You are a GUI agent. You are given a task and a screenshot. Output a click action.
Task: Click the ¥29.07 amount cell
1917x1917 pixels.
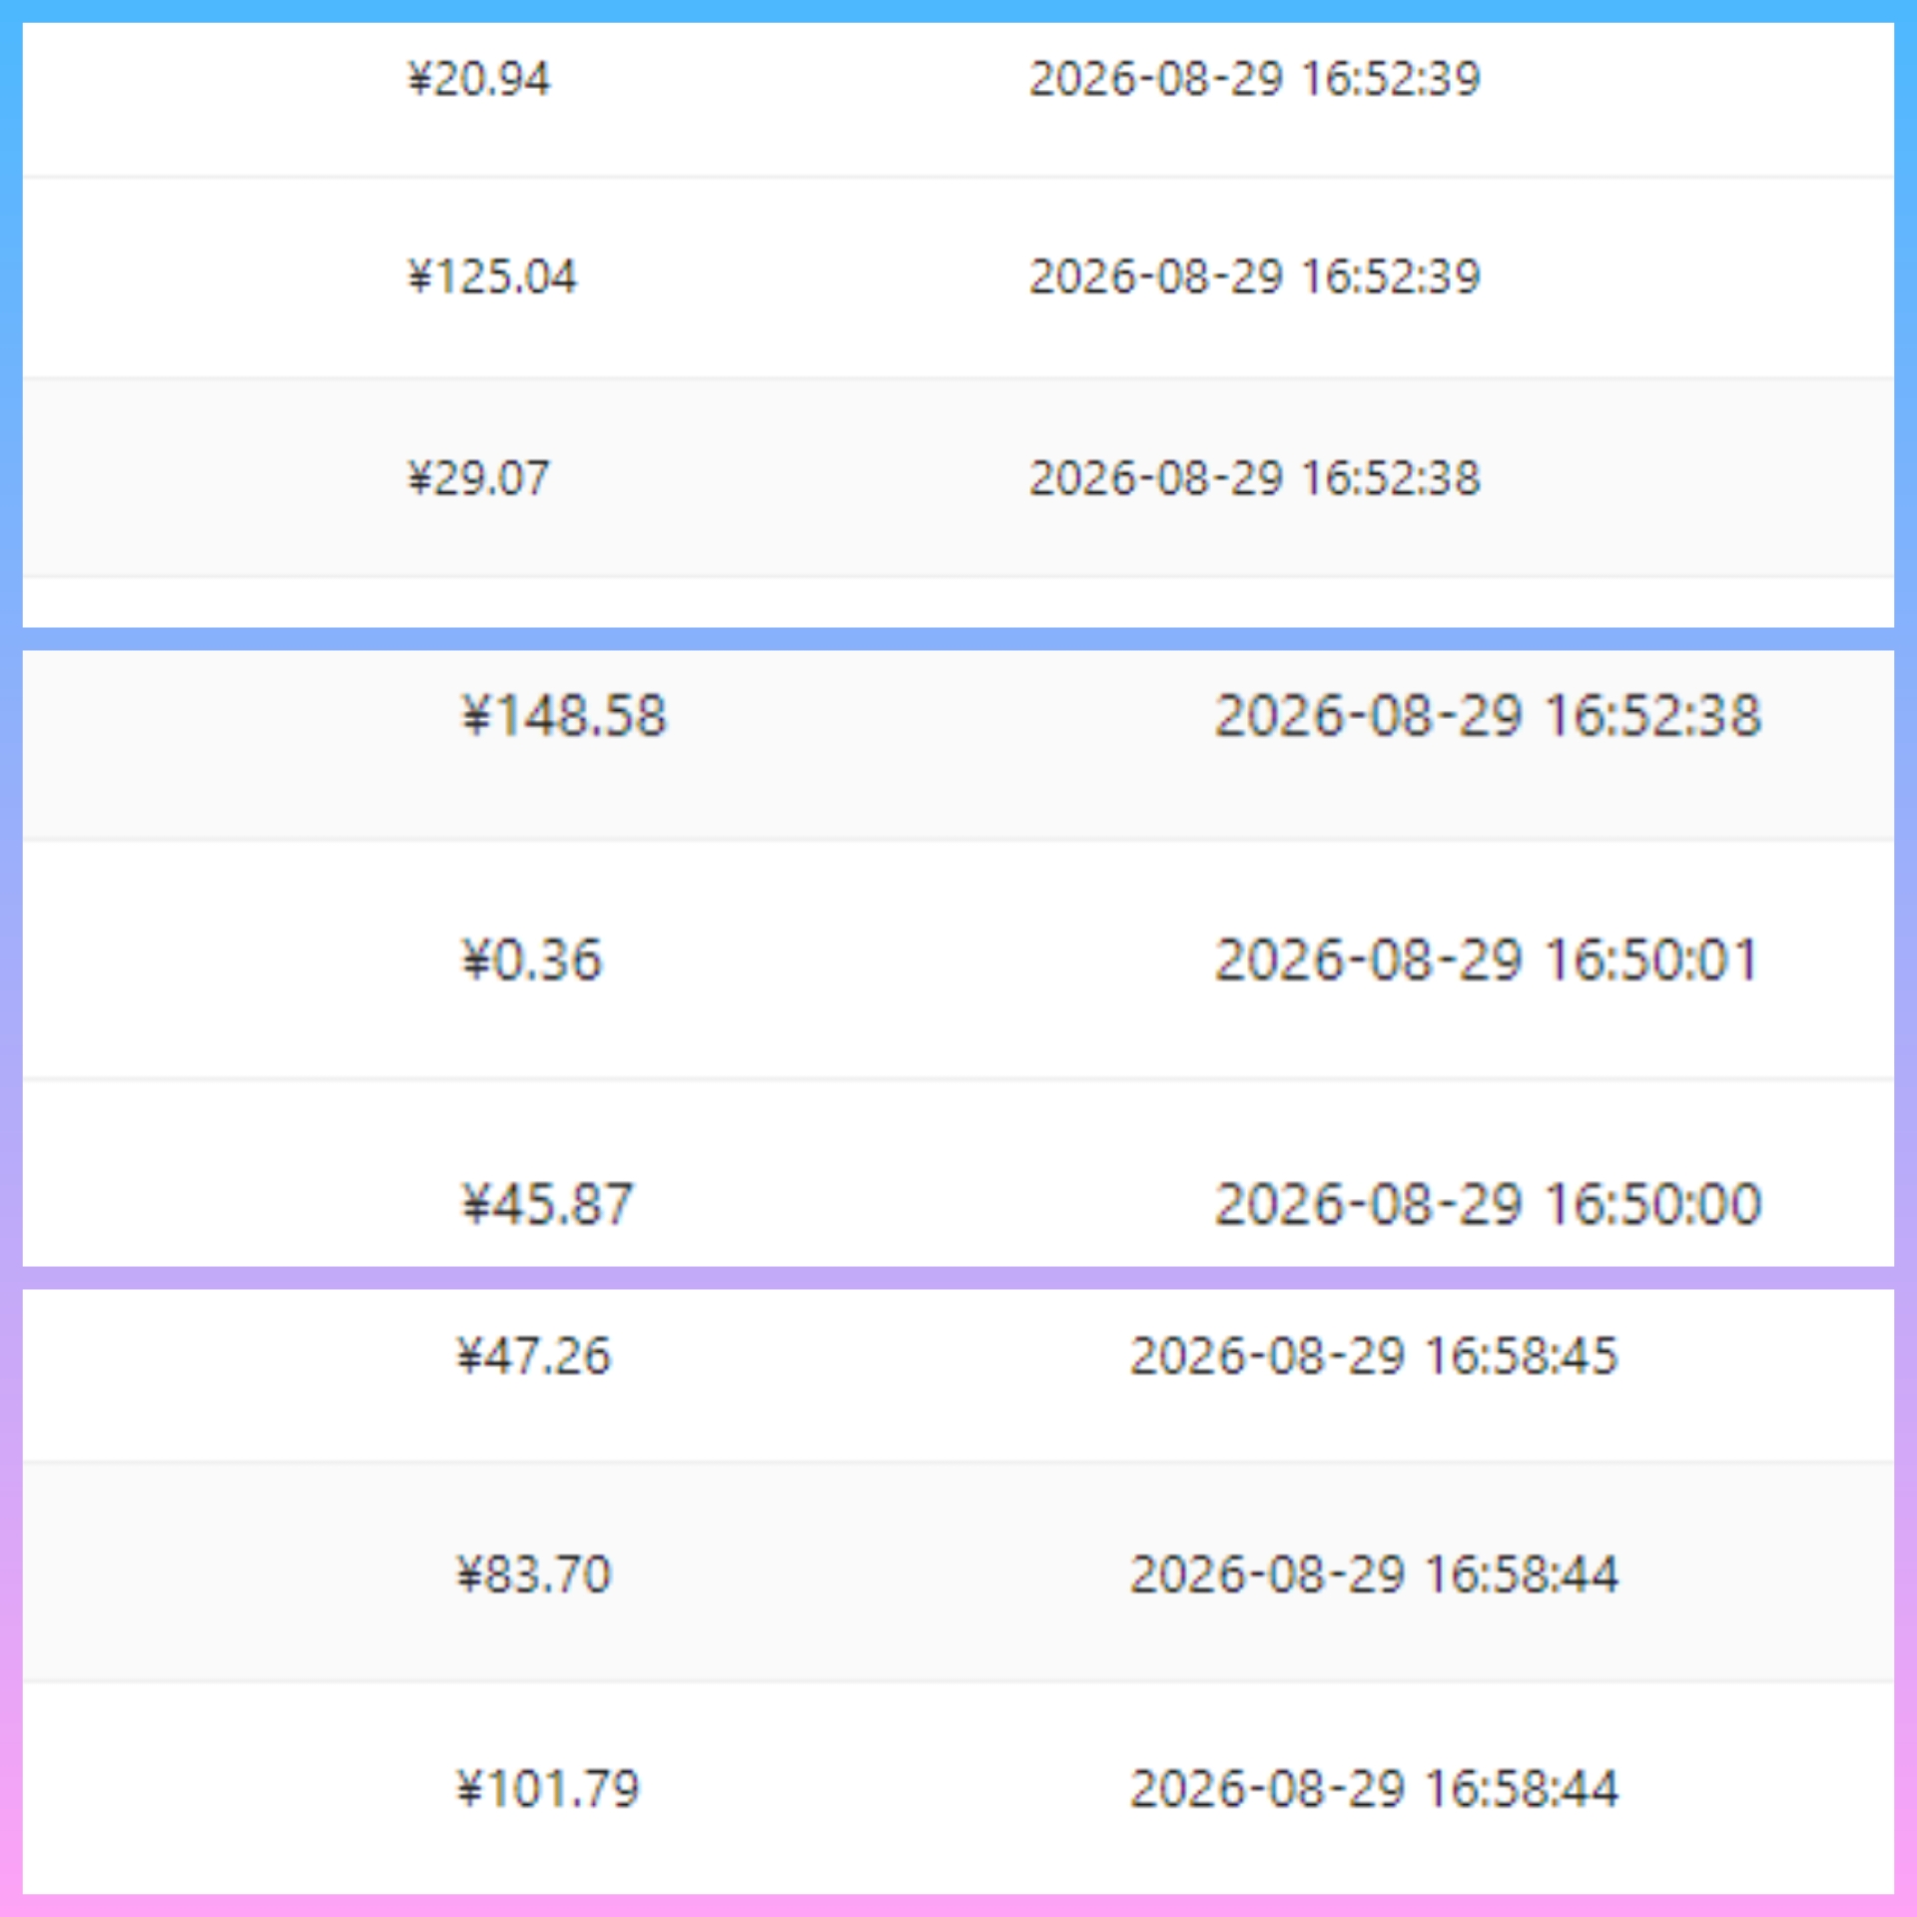click(479, 477)
